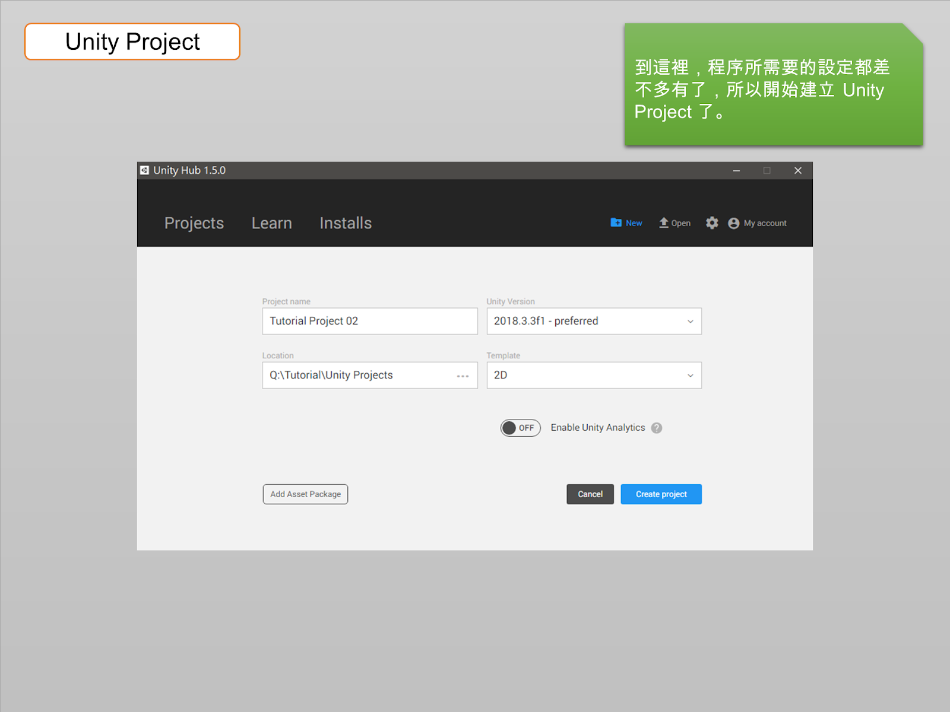This screenshot has width=950, height=712.
Task: Click the Open text link
Action: 680,223
